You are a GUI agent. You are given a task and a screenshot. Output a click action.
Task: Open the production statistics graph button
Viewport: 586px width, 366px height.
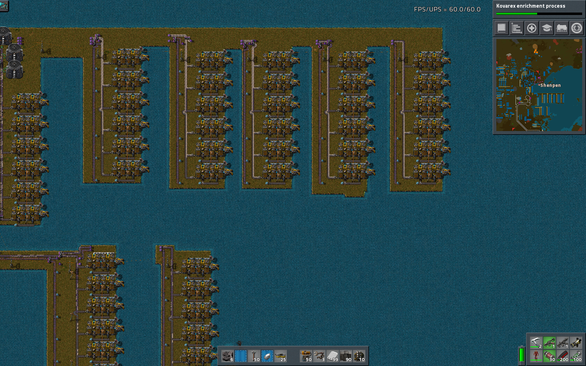click(x=517, y=28)
